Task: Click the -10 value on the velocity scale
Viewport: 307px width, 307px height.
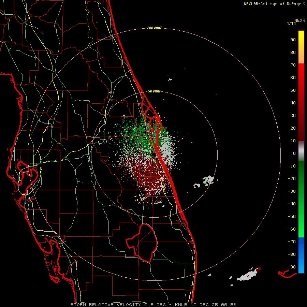Action: 292,166
